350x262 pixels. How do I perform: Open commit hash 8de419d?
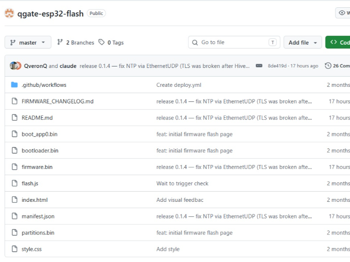(x=277, y=66)
